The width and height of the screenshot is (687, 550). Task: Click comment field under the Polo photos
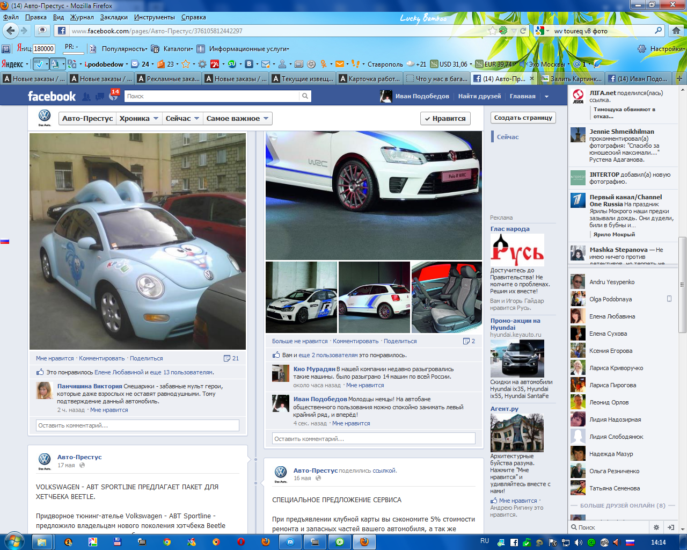[x=374, y=439]
